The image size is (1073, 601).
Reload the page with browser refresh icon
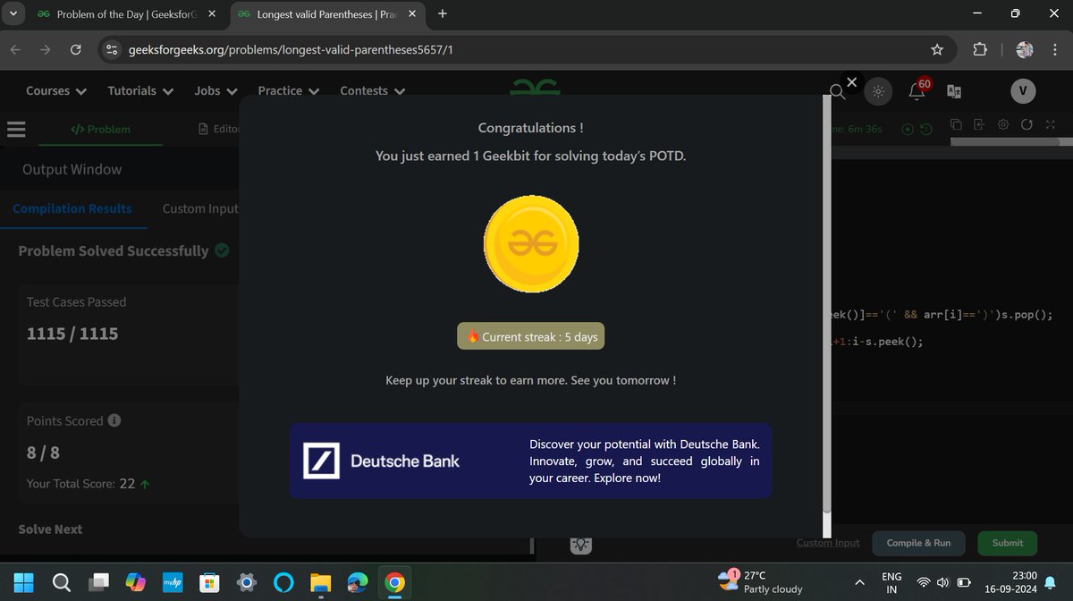(76, 50)
